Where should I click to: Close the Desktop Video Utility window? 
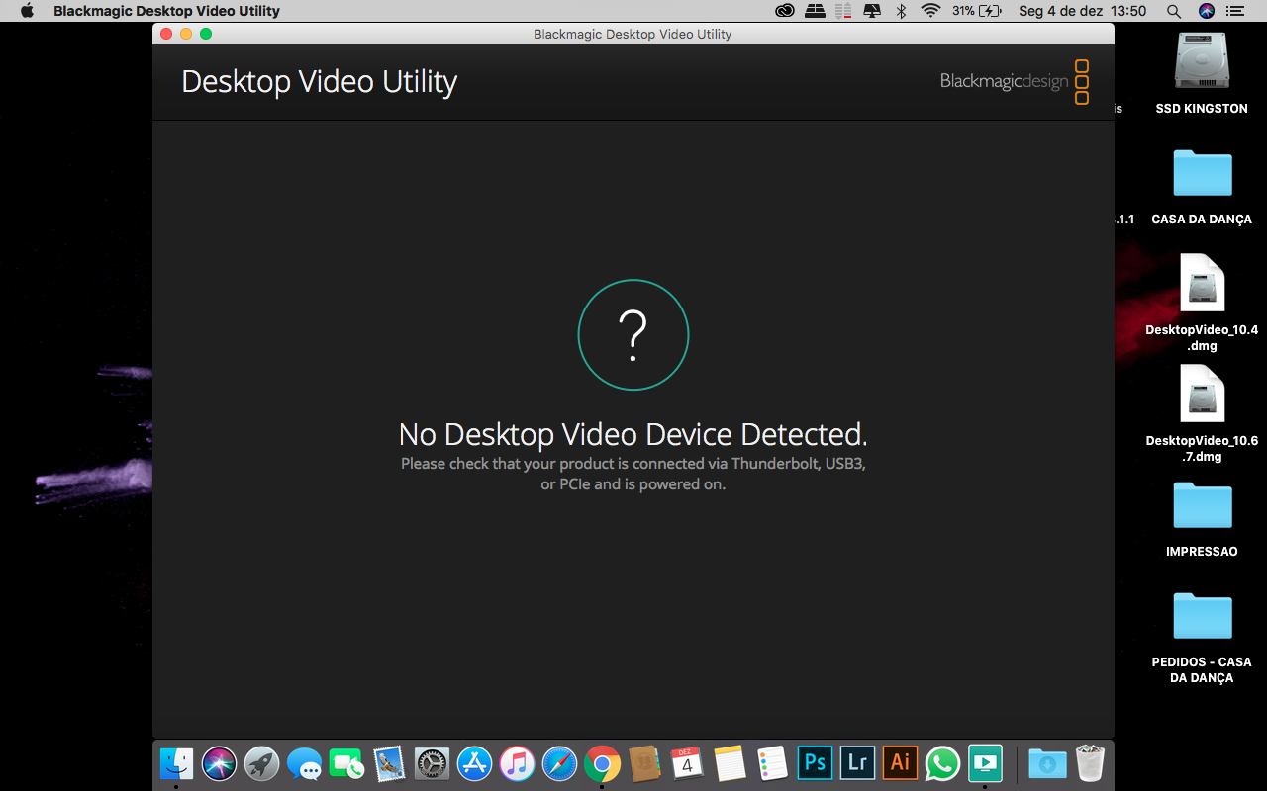pos(166,34)
